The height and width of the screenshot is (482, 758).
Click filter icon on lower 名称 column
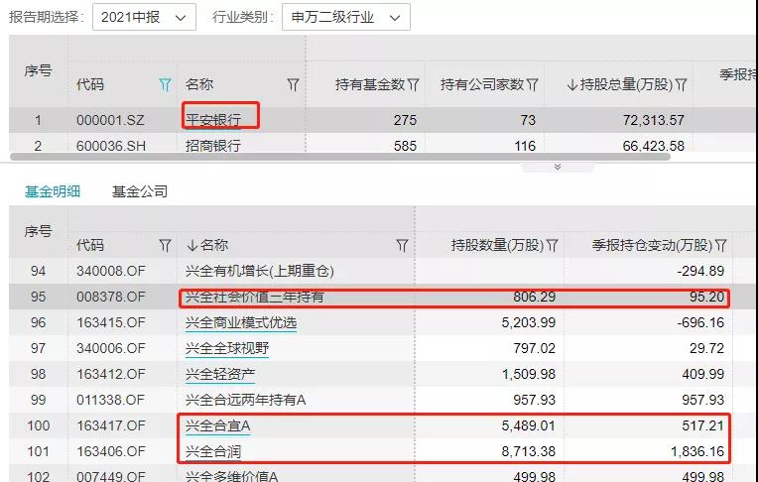pyautogui.click(x=402, y=245)
